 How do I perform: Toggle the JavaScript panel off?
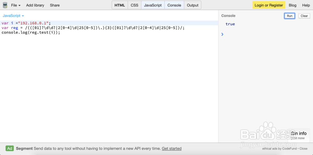point(153,5)
